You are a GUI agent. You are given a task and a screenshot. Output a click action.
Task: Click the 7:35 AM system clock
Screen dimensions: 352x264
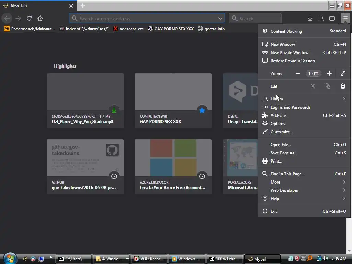[339, 258]
